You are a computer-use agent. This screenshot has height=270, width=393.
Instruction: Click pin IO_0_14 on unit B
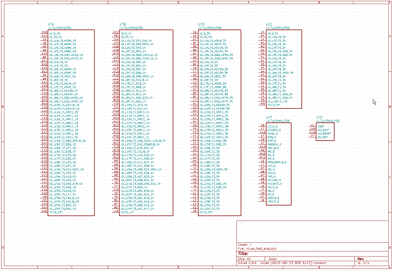pos(126,34)
